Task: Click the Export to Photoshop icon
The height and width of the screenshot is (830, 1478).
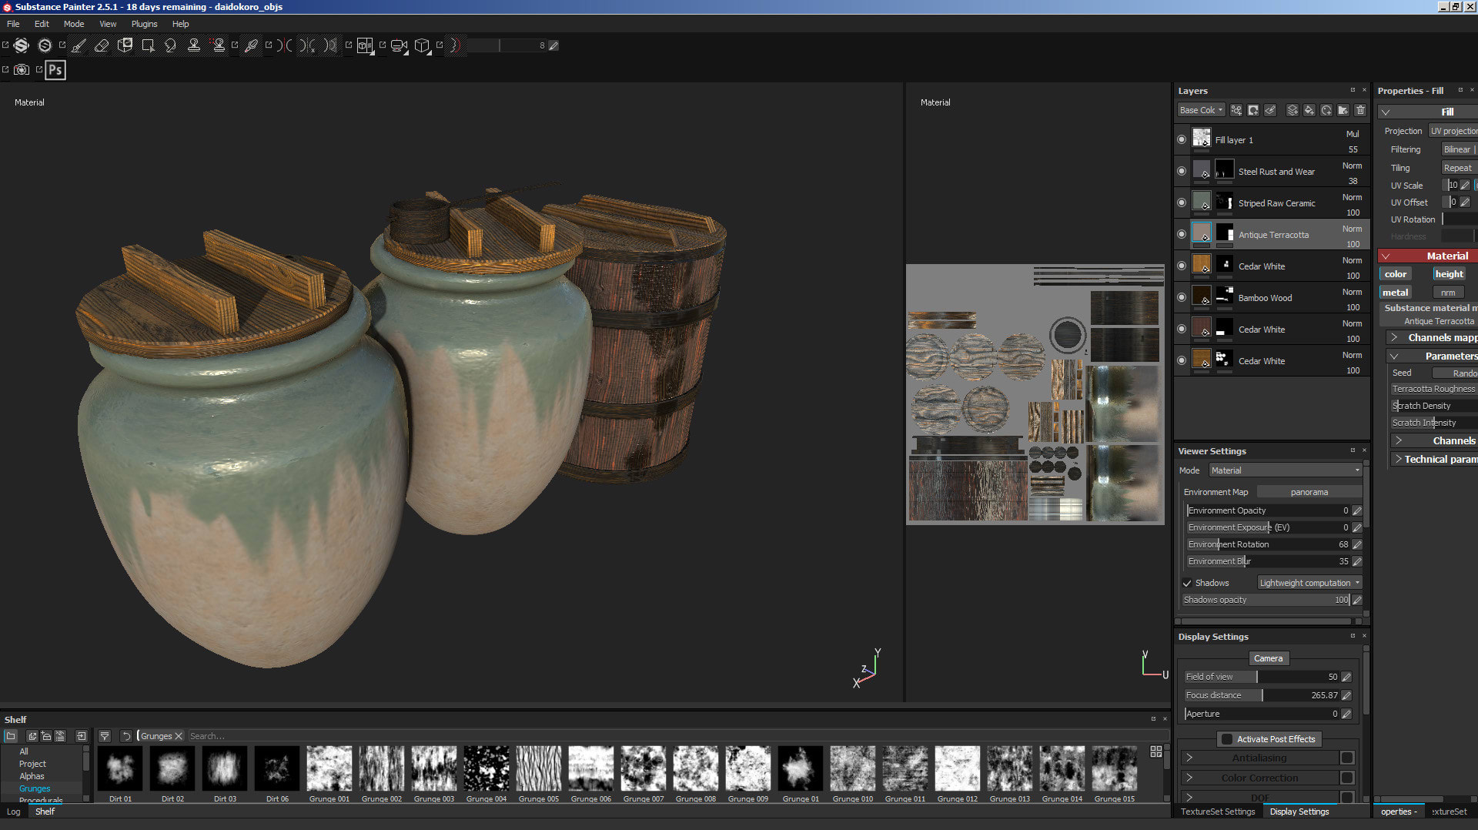Action: [55, 70]
